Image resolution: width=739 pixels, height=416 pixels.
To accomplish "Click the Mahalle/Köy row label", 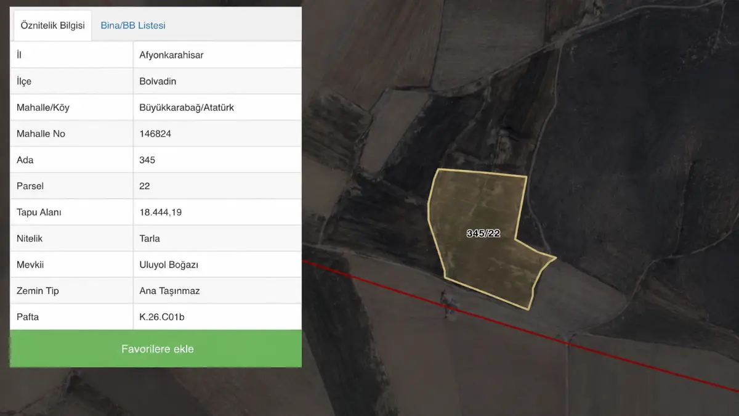I will 71,107.
